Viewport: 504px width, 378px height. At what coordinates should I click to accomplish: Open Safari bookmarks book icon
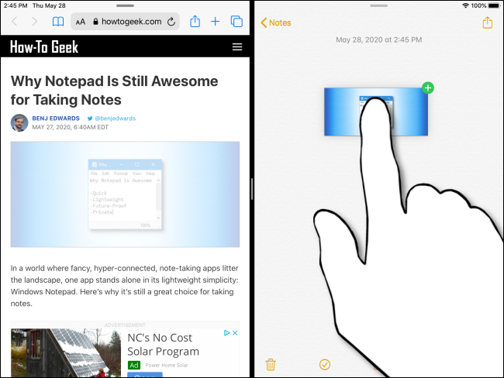coord(58,22)
